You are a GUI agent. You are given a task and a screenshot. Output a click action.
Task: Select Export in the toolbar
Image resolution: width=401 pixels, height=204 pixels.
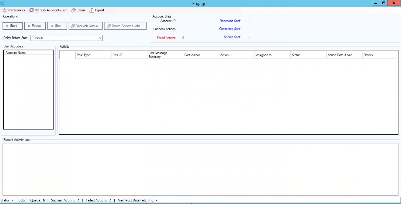pos(99,10)
